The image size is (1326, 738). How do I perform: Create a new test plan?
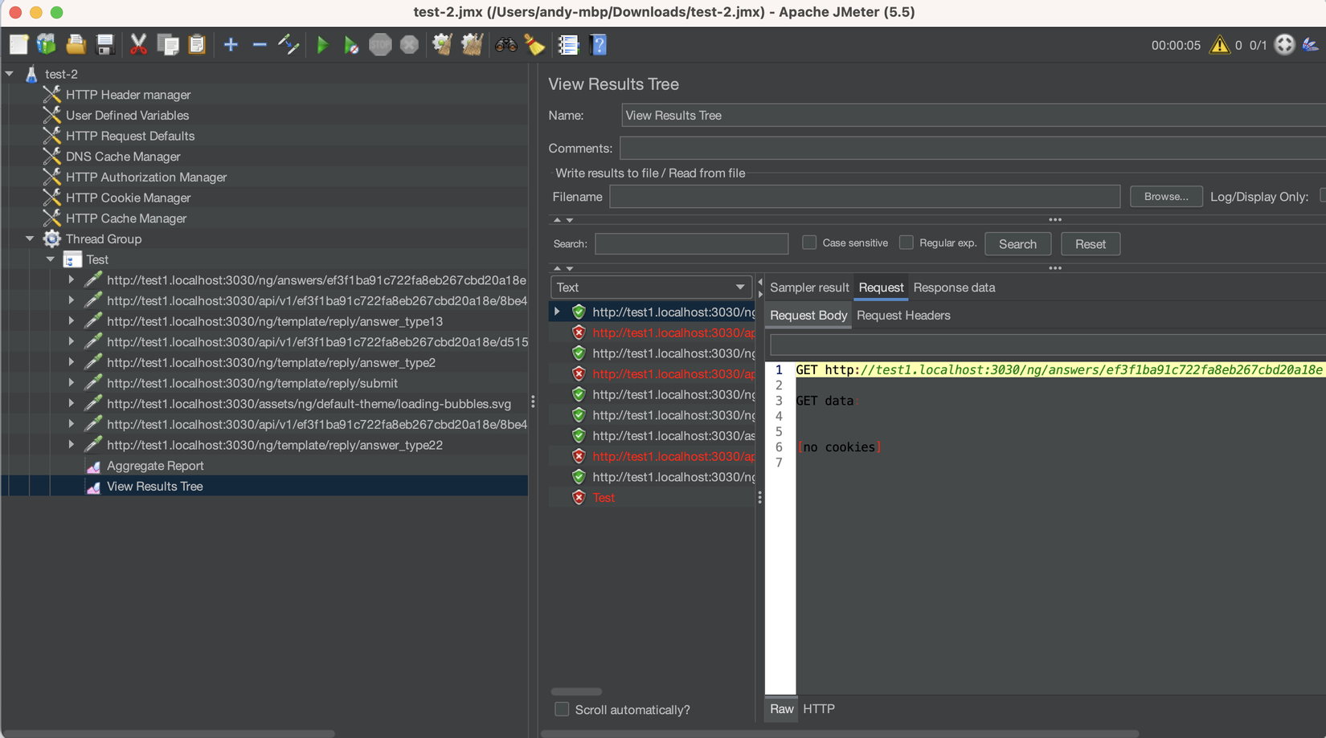18,44
